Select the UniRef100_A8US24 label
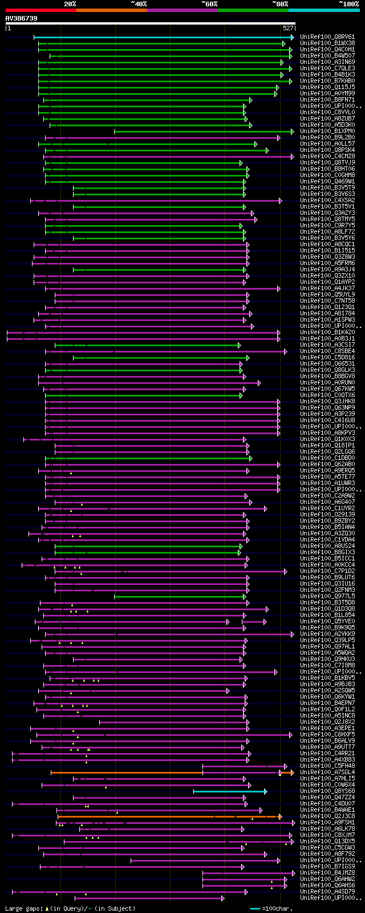This screenshot has width=365, height=913. pos(327,546)
